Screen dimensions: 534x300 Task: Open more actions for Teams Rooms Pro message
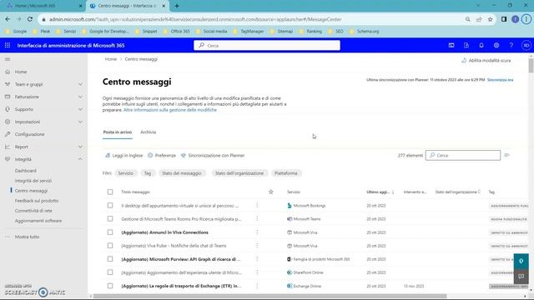(257, 218)
